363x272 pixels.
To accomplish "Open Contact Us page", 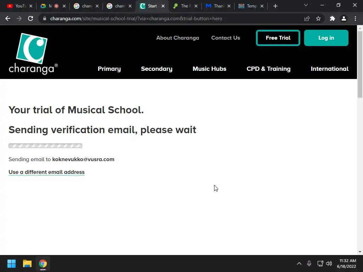I will (x=225, y=38).
